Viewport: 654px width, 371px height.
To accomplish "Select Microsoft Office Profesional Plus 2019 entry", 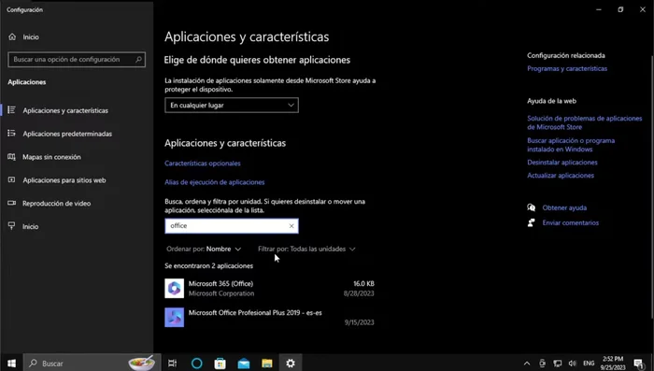I will click(269, 318).
